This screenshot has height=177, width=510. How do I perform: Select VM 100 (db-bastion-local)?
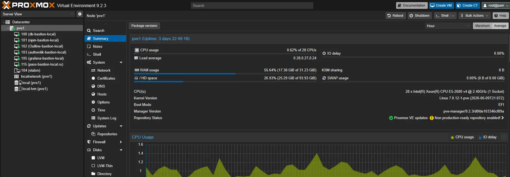[x=38, y=34]
